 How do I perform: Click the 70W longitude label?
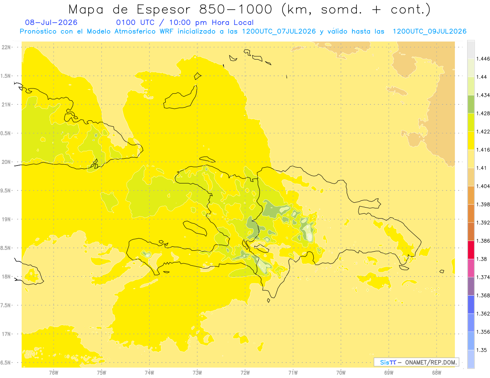pos(341,373)
